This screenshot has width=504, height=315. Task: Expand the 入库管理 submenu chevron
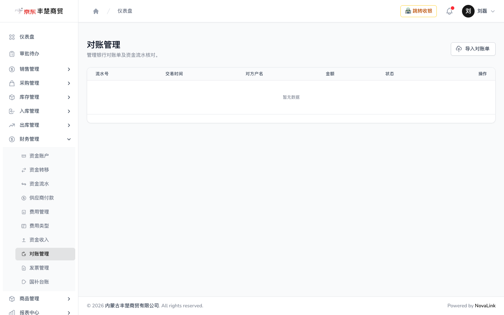pos(69,111)
